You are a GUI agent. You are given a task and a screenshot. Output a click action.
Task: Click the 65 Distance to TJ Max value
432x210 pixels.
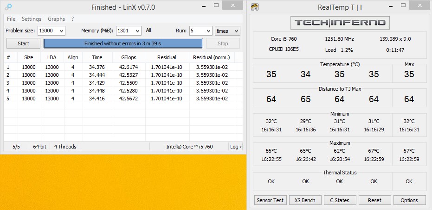(305, 99)
